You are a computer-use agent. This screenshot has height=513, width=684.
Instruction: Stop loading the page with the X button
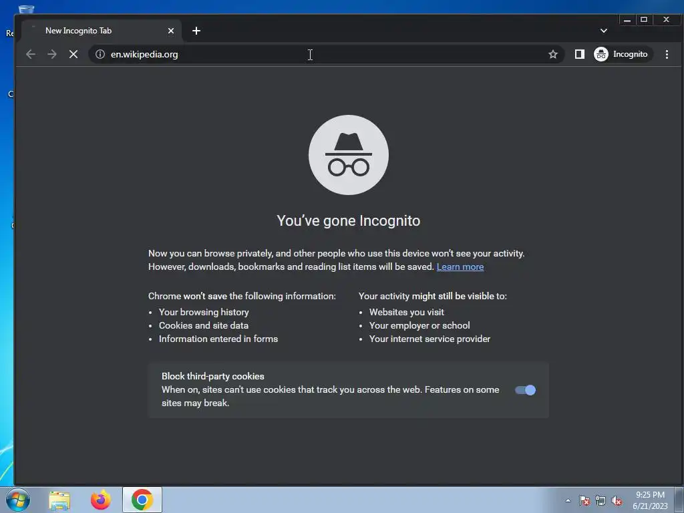pyautogui.click(x=73, y=54)
